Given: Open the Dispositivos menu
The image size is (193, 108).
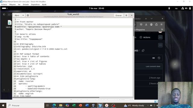Looking at the screenshot, I should [35, 4].
